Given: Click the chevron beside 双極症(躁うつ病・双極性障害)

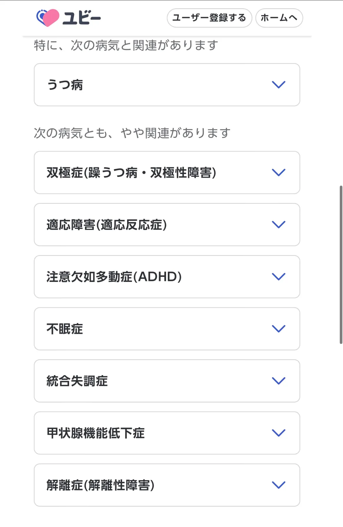Looking at the screenshot, I should point(278,173).
